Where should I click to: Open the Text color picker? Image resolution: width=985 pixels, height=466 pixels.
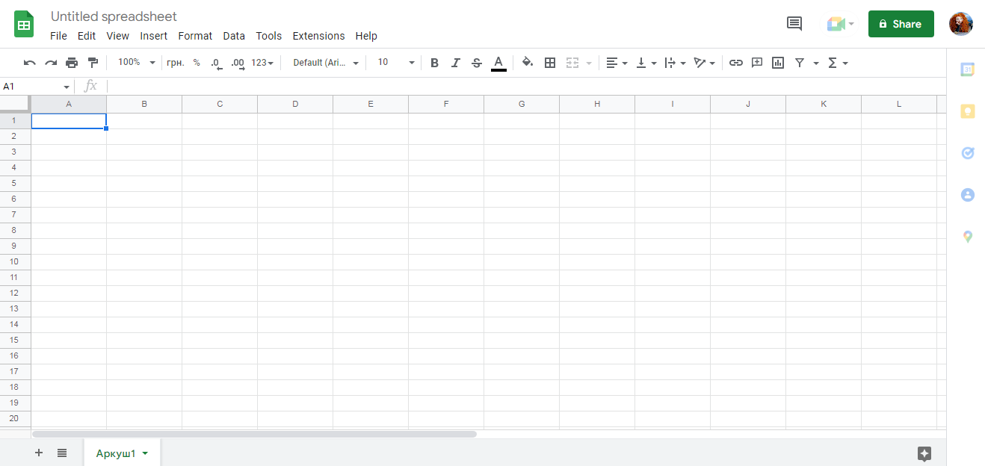[498, 63]
